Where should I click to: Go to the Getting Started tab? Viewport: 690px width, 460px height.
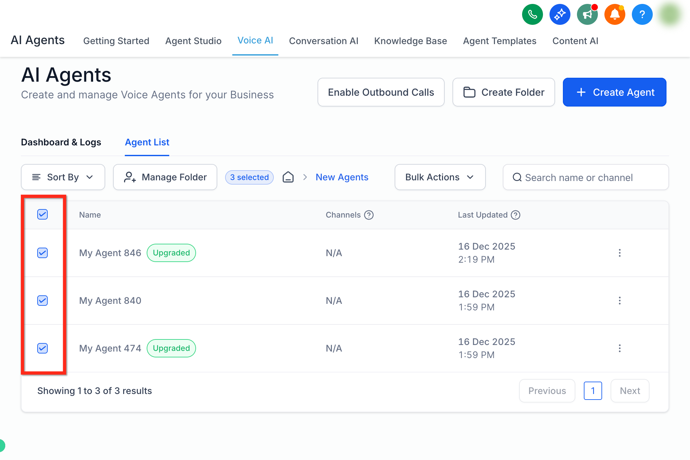pos(116,41)
